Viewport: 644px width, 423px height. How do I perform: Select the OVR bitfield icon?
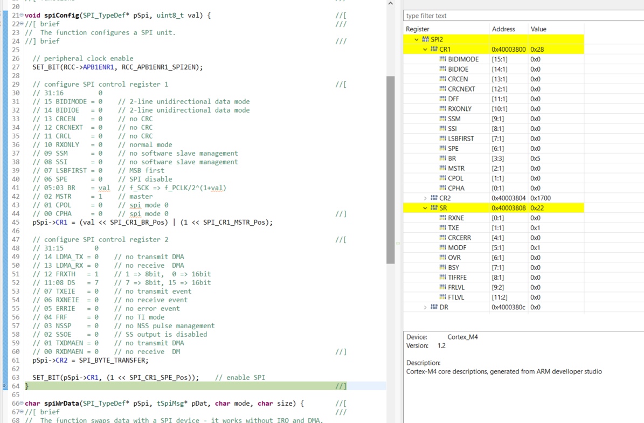[442, 258]
